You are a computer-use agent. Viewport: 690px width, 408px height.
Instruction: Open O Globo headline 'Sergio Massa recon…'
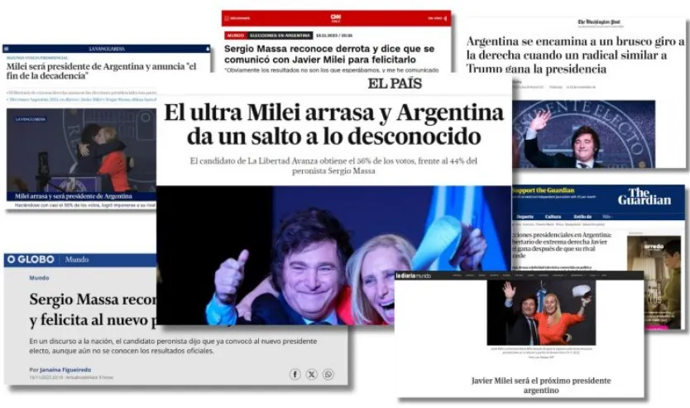(93, 310)
